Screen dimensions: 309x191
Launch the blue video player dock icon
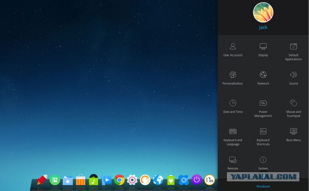click(106, 180)
